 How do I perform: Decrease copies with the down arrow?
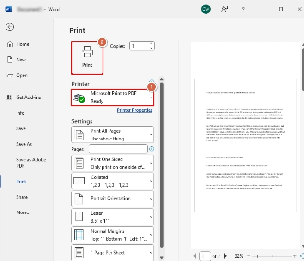[x=151, y=48]
